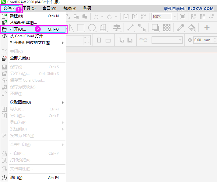
Task: Select portrait page orientation icon
Action: (x=99, y=40)
